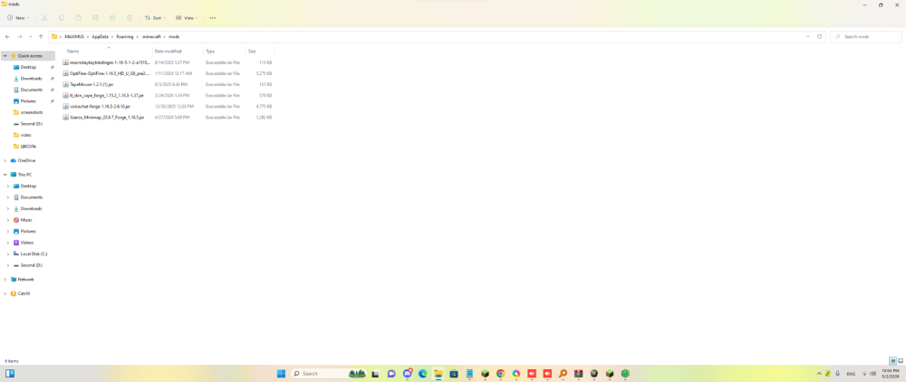Click the Cut scissors icon
Screen dimensions: 906x382
pos(44,18)
